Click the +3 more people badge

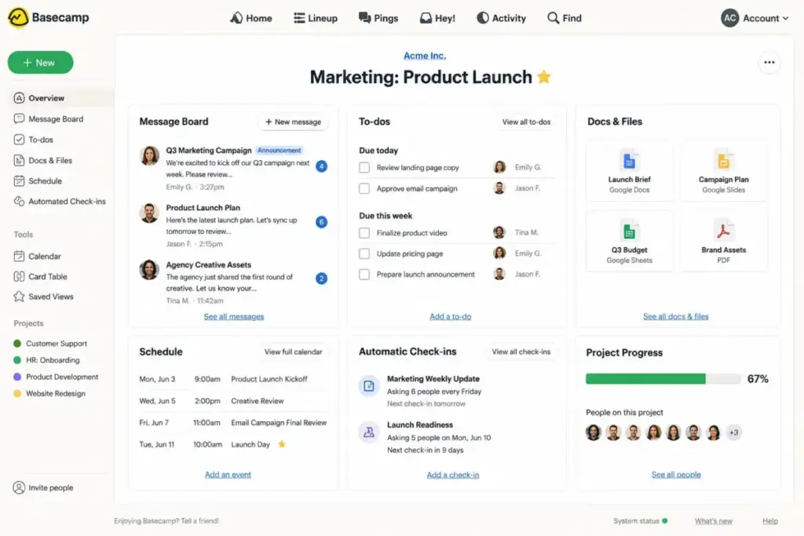click(734, 432)
